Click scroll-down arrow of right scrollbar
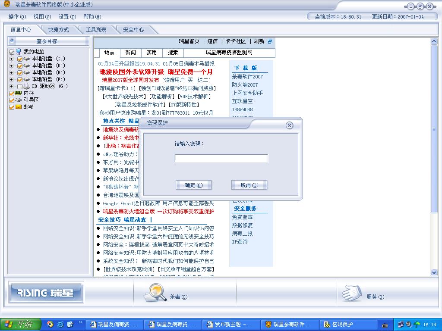 pyautogui.click(x=434, y=272)
